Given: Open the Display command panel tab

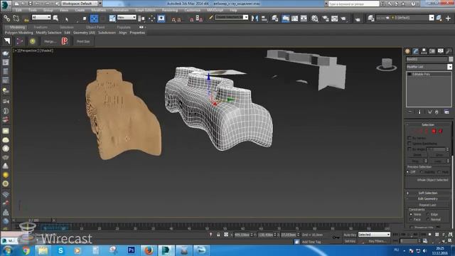Looking at the screenshot, I should pyautogui.click(x=441, y=51).
